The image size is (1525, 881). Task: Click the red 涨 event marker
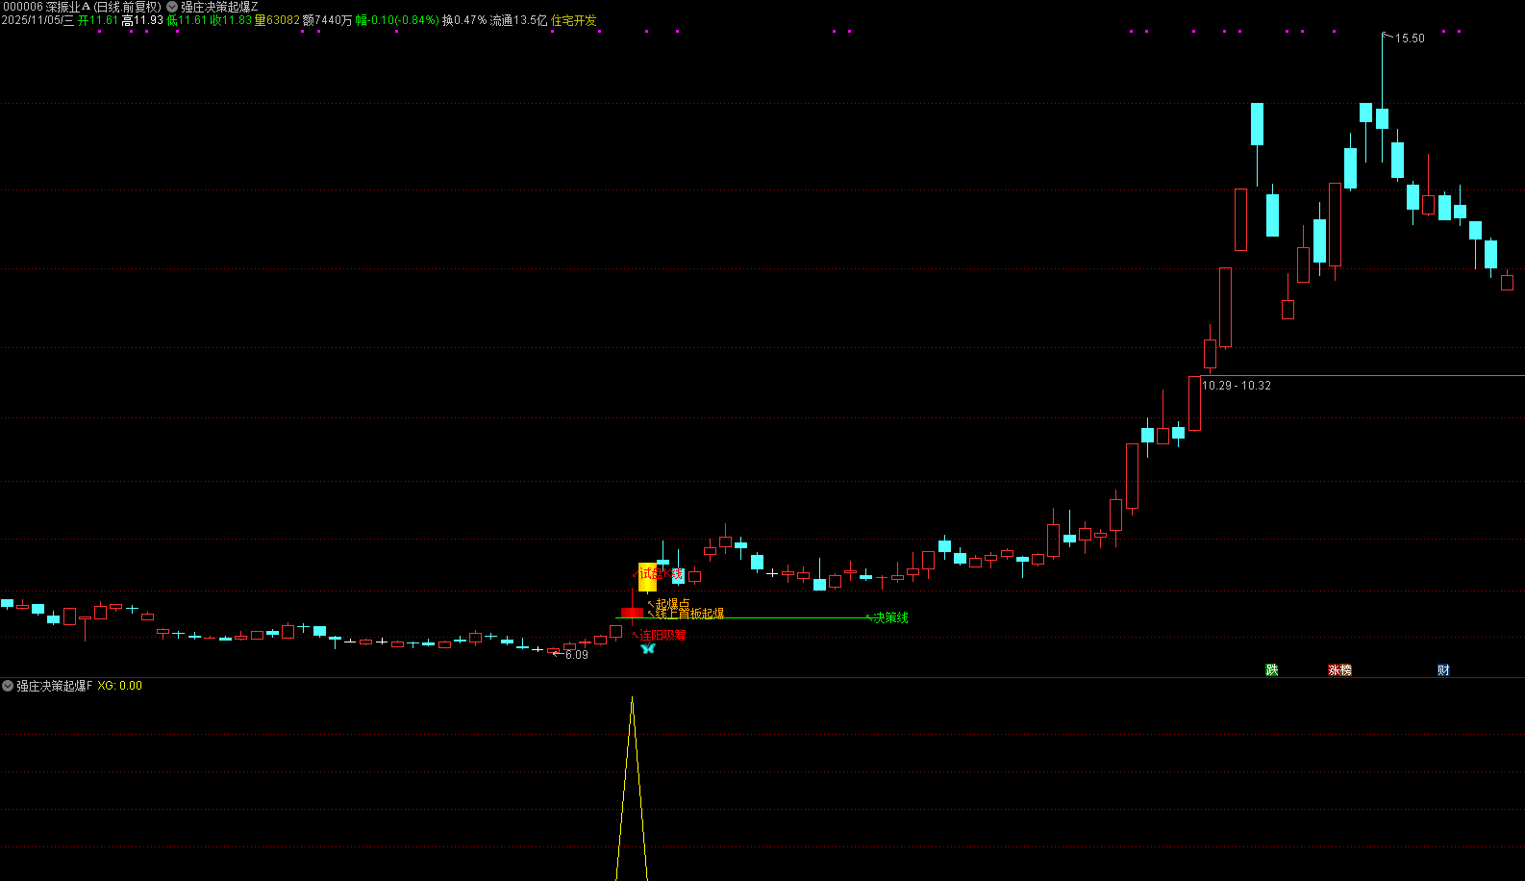point(1335,670)
